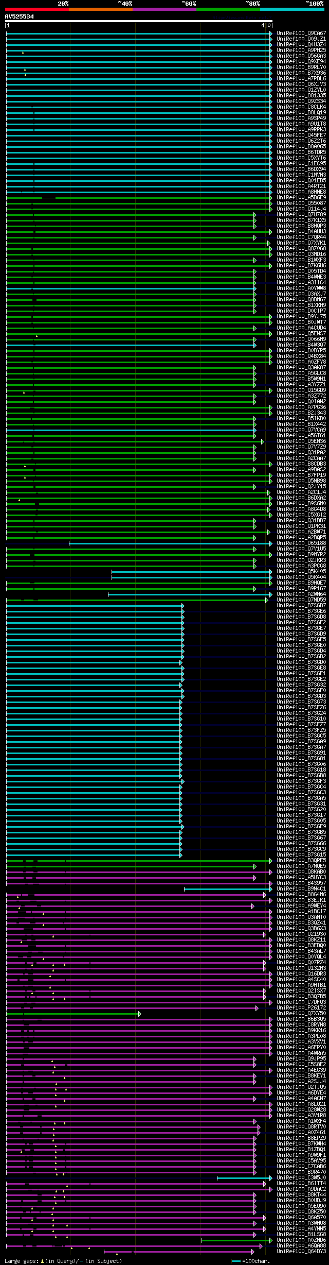Select the label UniRef100_B7X936
Viewport: 329px width, 1265px height.
301,73
